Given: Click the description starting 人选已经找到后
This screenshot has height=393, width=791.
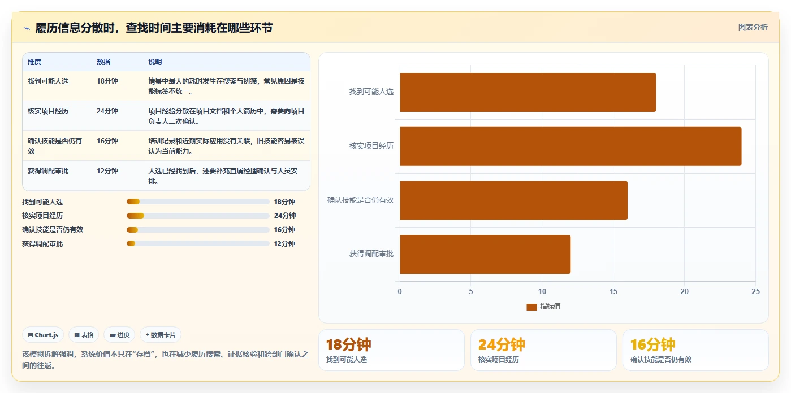Looking at the screenshot, I should tap(226, 176).
